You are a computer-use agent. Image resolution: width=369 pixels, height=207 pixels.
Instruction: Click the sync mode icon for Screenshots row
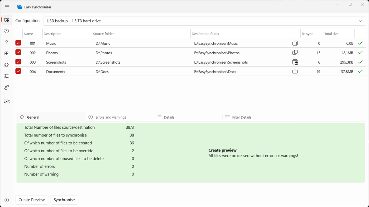[295, 62]
